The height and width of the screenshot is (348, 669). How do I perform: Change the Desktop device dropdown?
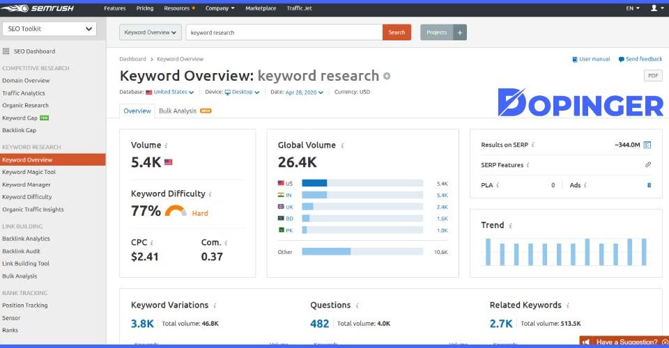tap(242, 92)
